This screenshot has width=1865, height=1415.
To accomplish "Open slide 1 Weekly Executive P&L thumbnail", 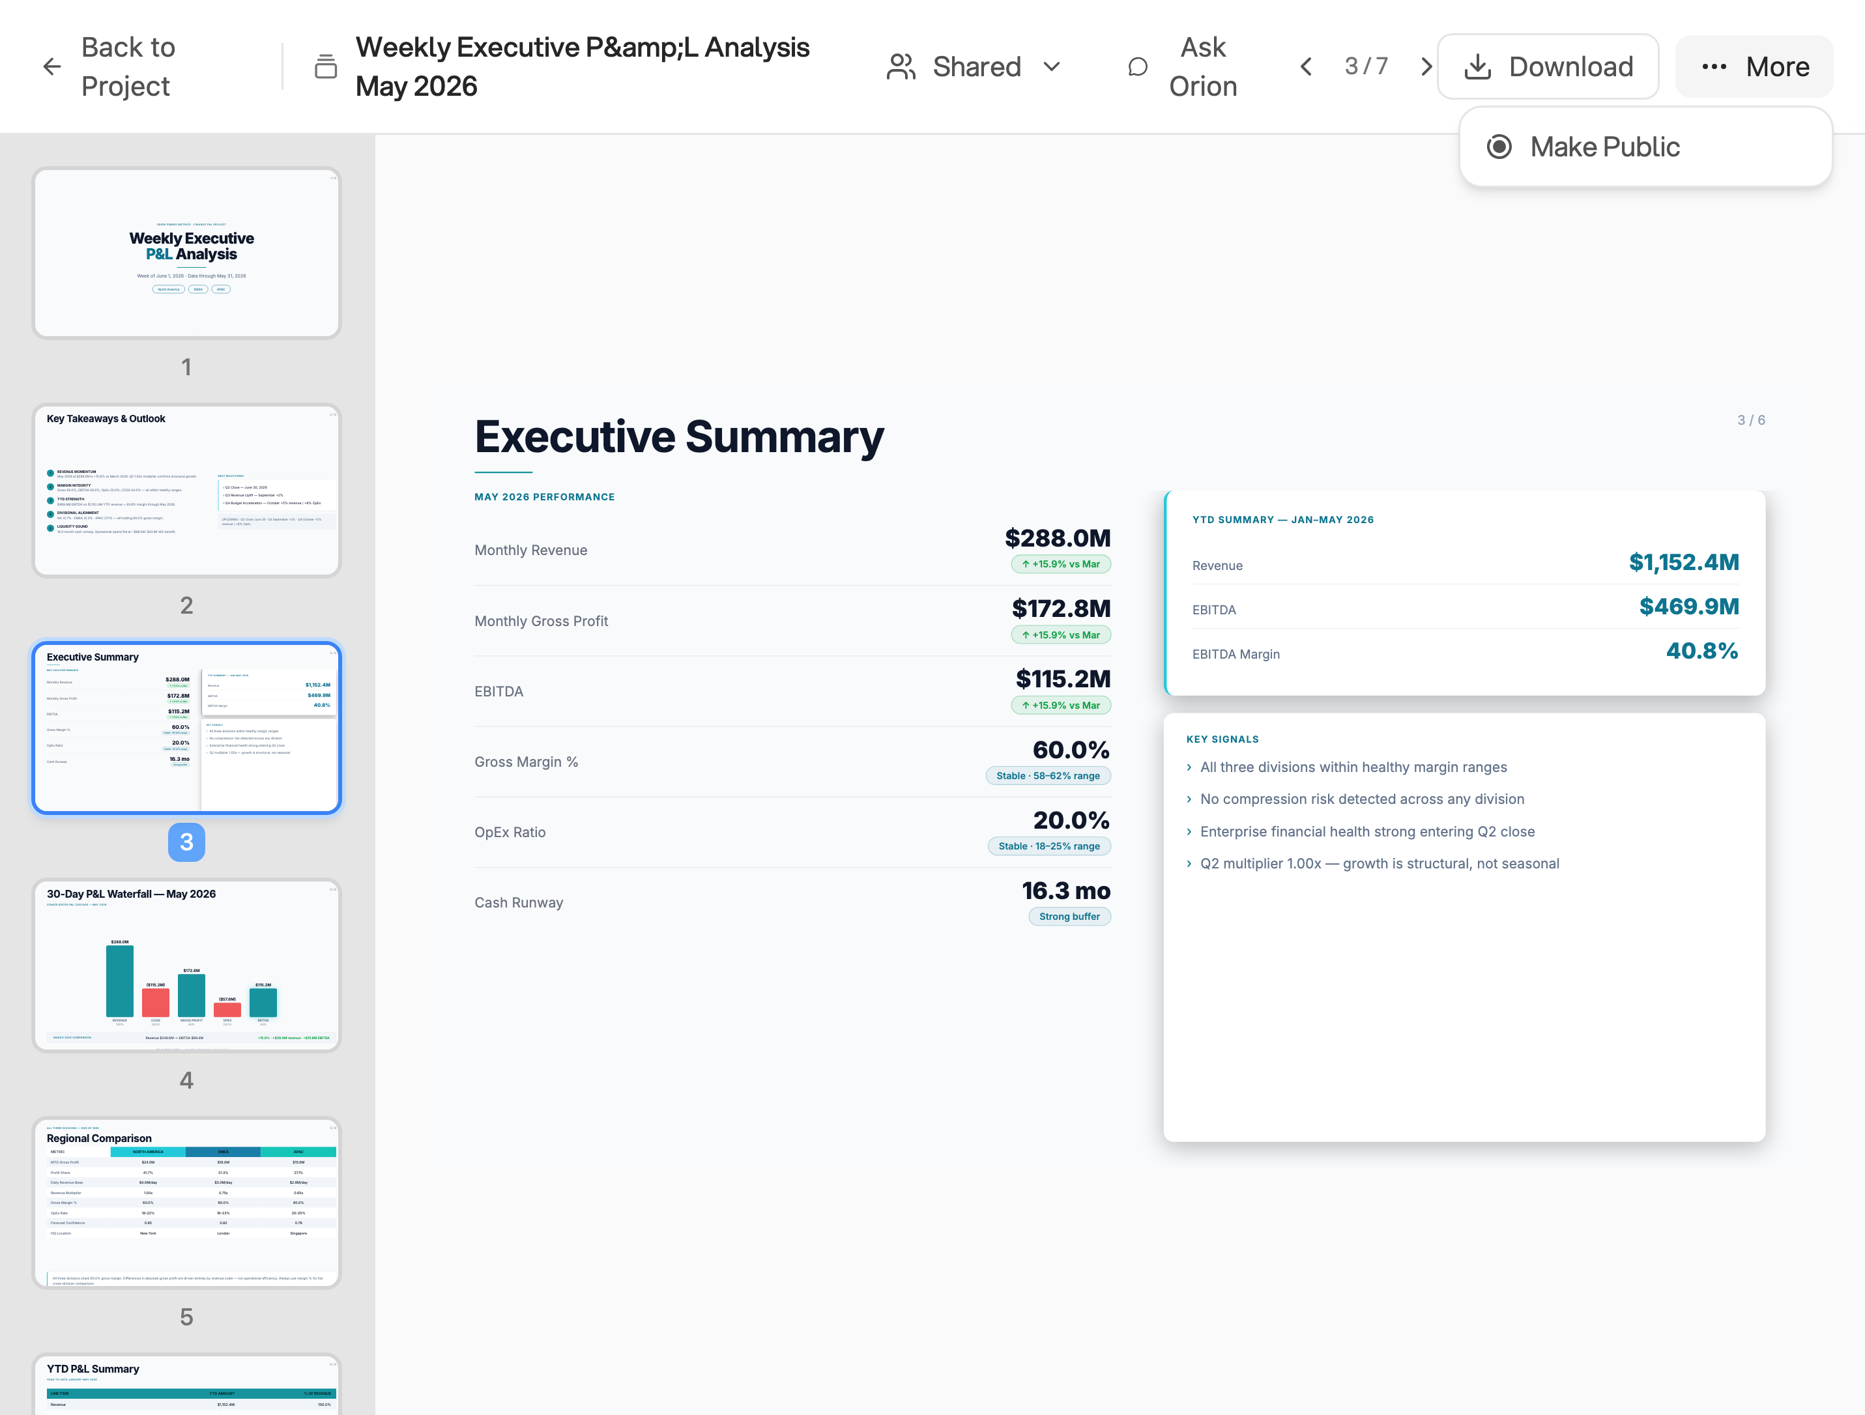I will click(x=186, y=253).
